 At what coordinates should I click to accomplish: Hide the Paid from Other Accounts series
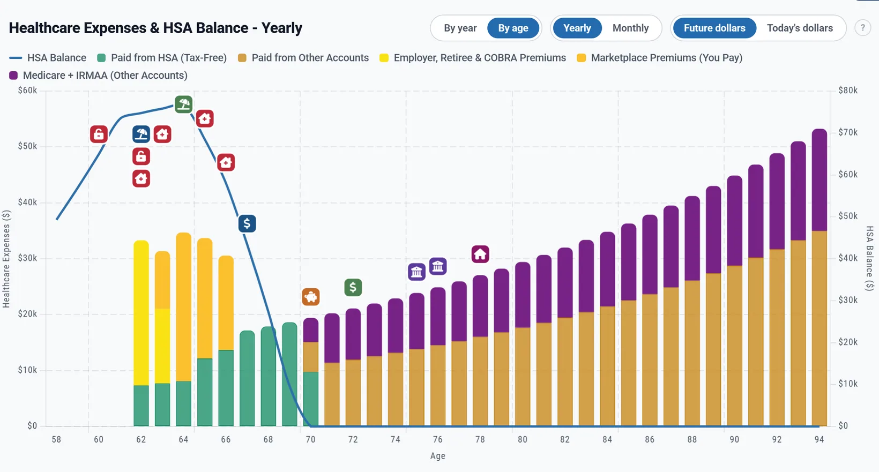tap(303, 58)
